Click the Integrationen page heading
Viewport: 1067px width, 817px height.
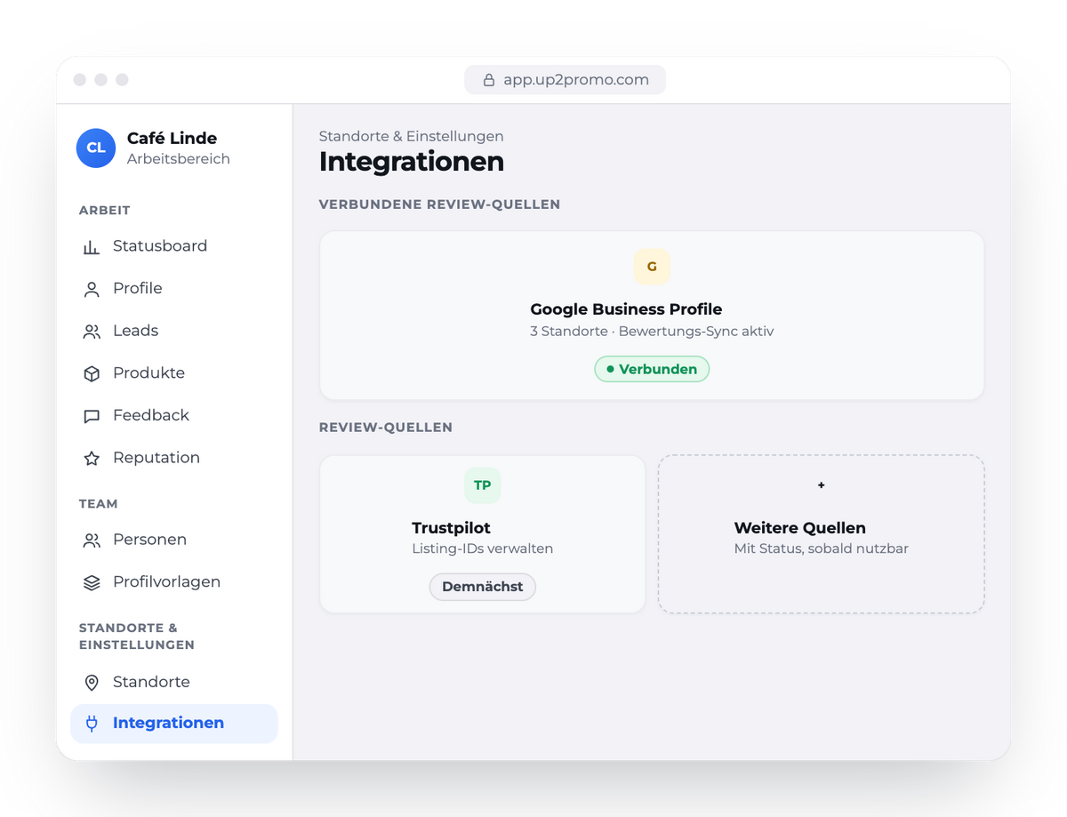tap(412, 162)
